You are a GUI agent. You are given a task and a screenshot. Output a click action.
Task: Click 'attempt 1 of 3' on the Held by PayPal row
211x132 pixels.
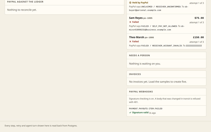click(197, 3)
